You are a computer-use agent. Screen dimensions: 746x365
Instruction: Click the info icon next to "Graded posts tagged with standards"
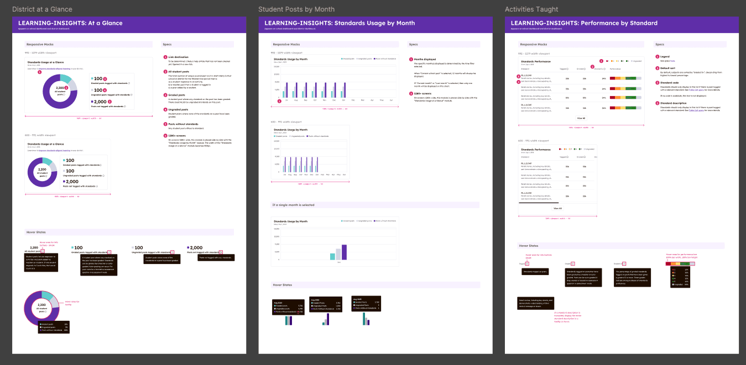tap(129, 83)
